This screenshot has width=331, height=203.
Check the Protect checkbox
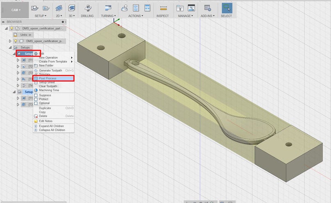point(36,99)
